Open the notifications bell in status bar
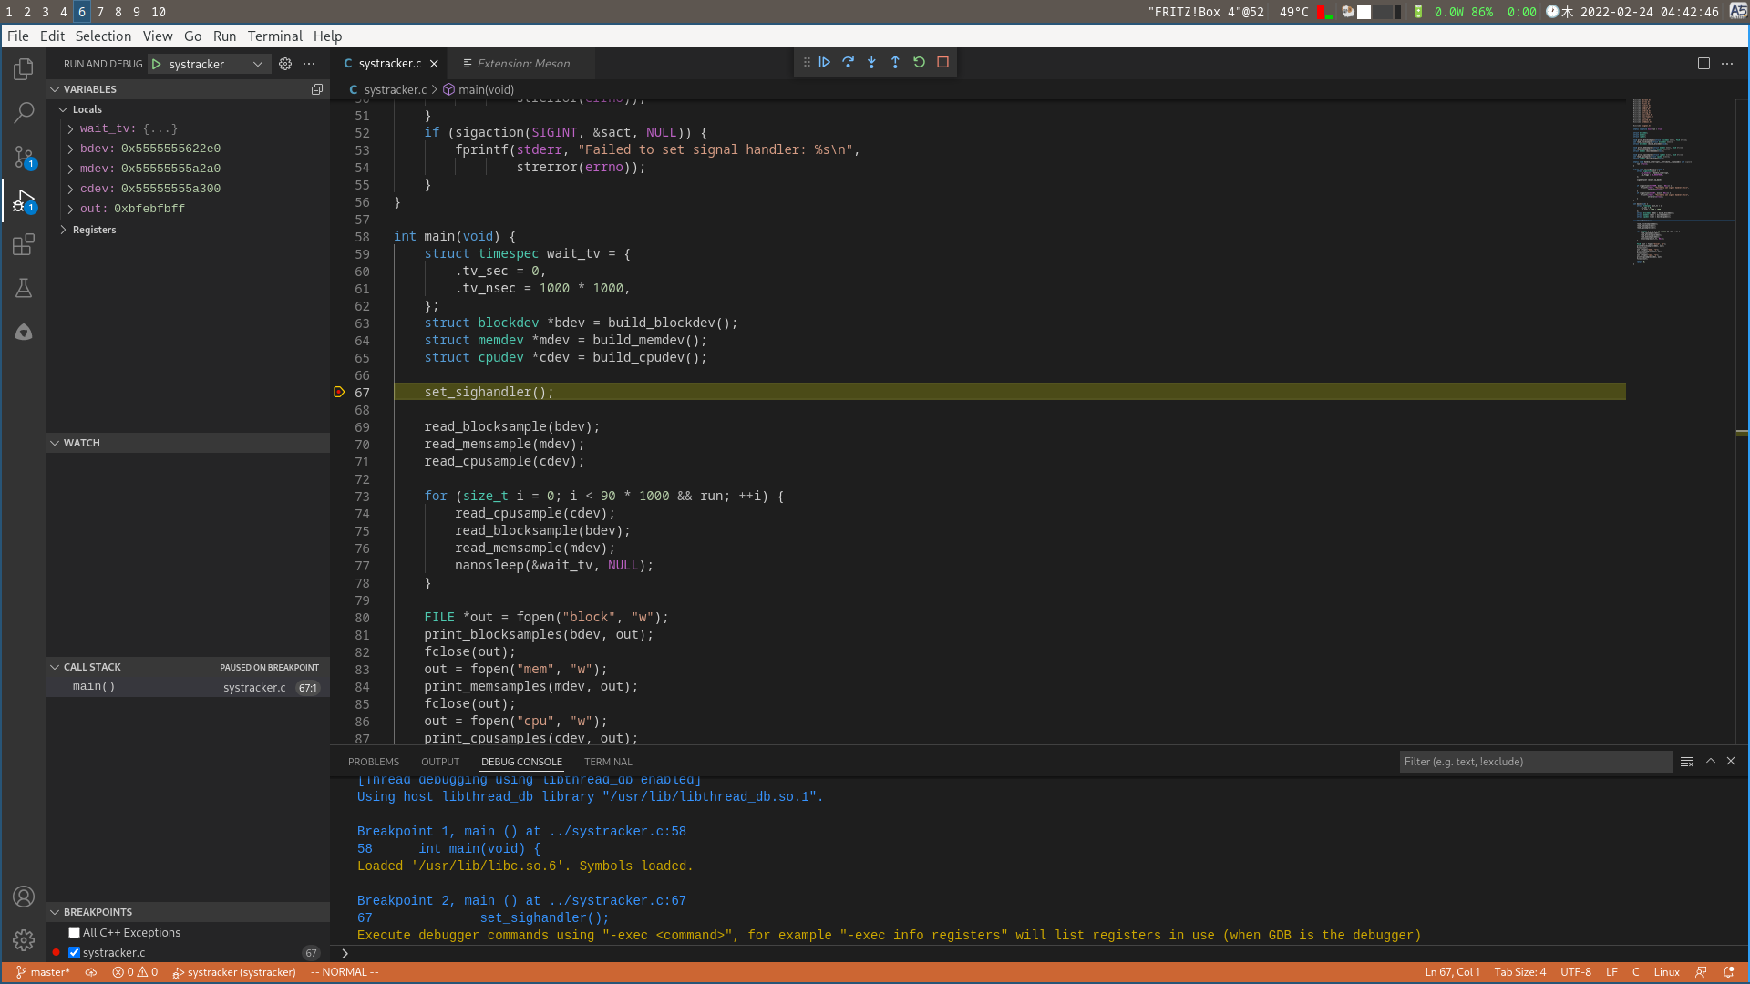The width and height of the screenshot is (1750, 984). [x=1729, y=972]
